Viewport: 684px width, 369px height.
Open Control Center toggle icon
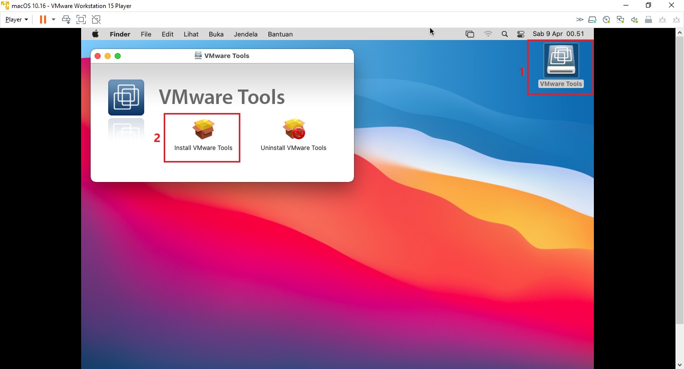click(521, 34)
